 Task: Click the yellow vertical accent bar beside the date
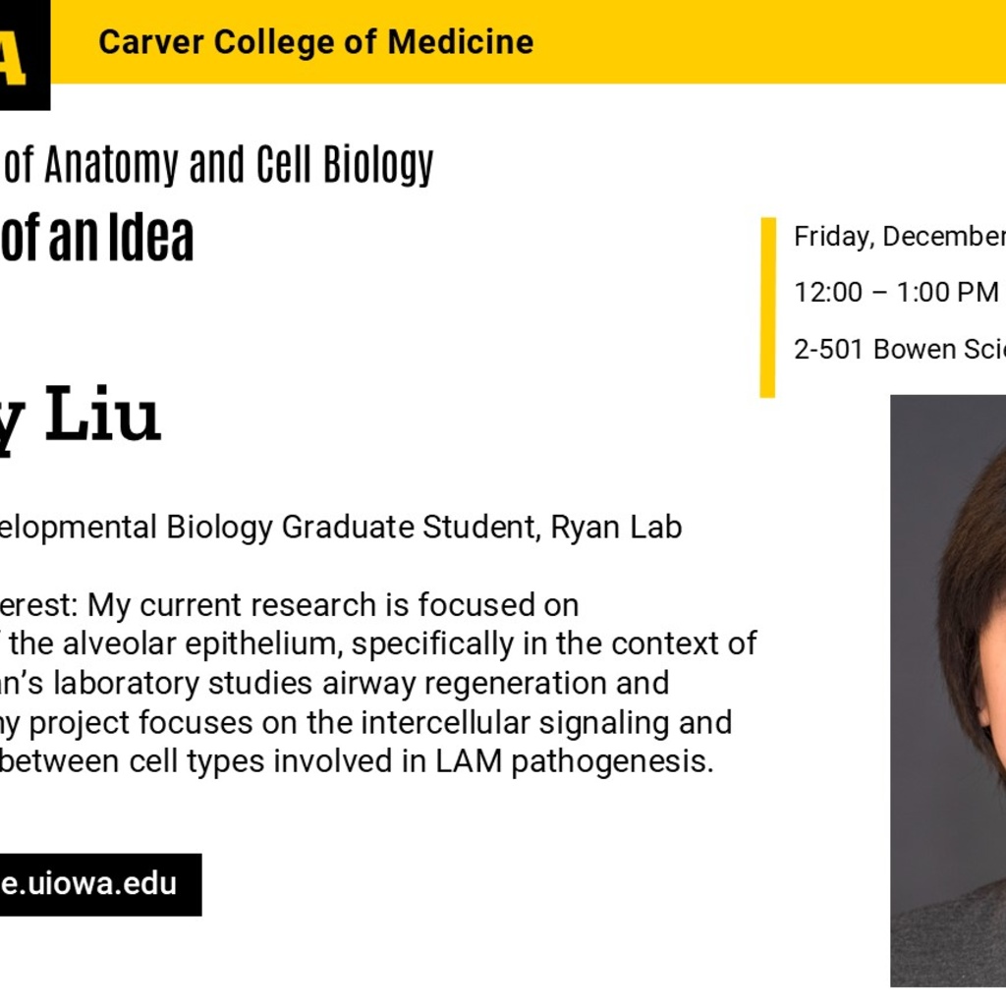click(767, 307)
